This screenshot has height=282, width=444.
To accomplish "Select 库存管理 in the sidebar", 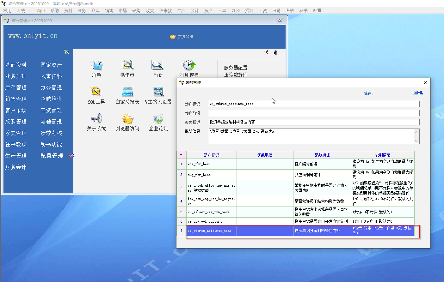I will pos(16,87).
